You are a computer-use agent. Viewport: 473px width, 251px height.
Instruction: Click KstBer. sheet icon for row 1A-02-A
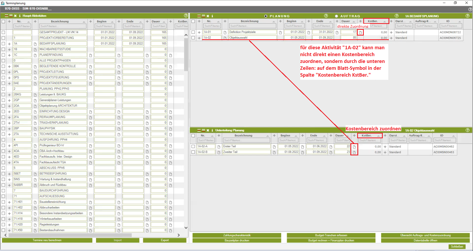point(354,147)
